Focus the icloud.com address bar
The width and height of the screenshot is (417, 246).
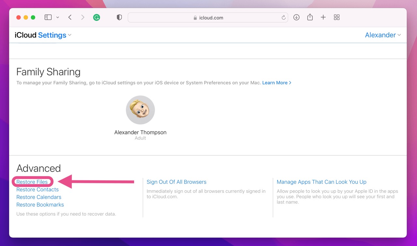pos(208,18)
